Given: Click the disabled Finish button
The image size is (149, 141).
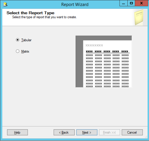Looking at the screenshot, I should coord(110,132).
